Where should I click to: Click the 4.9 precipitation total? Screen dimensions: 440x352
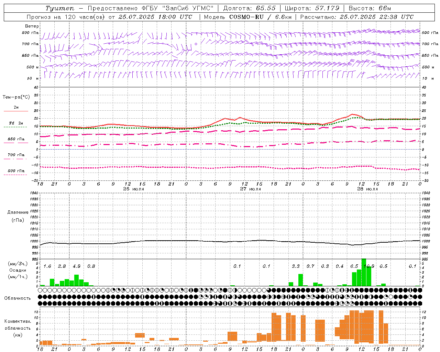coord(77,266)
